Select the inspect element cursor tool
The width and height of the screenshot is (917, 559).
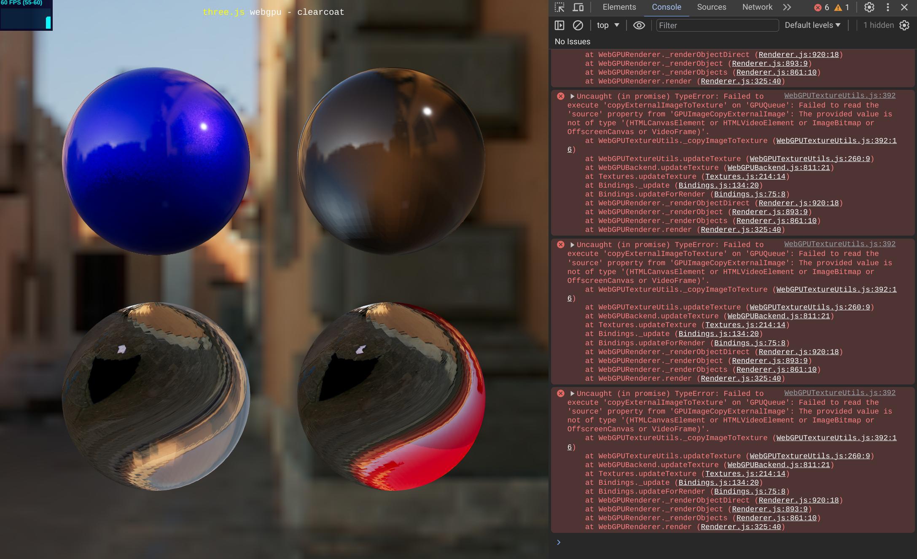560,7
